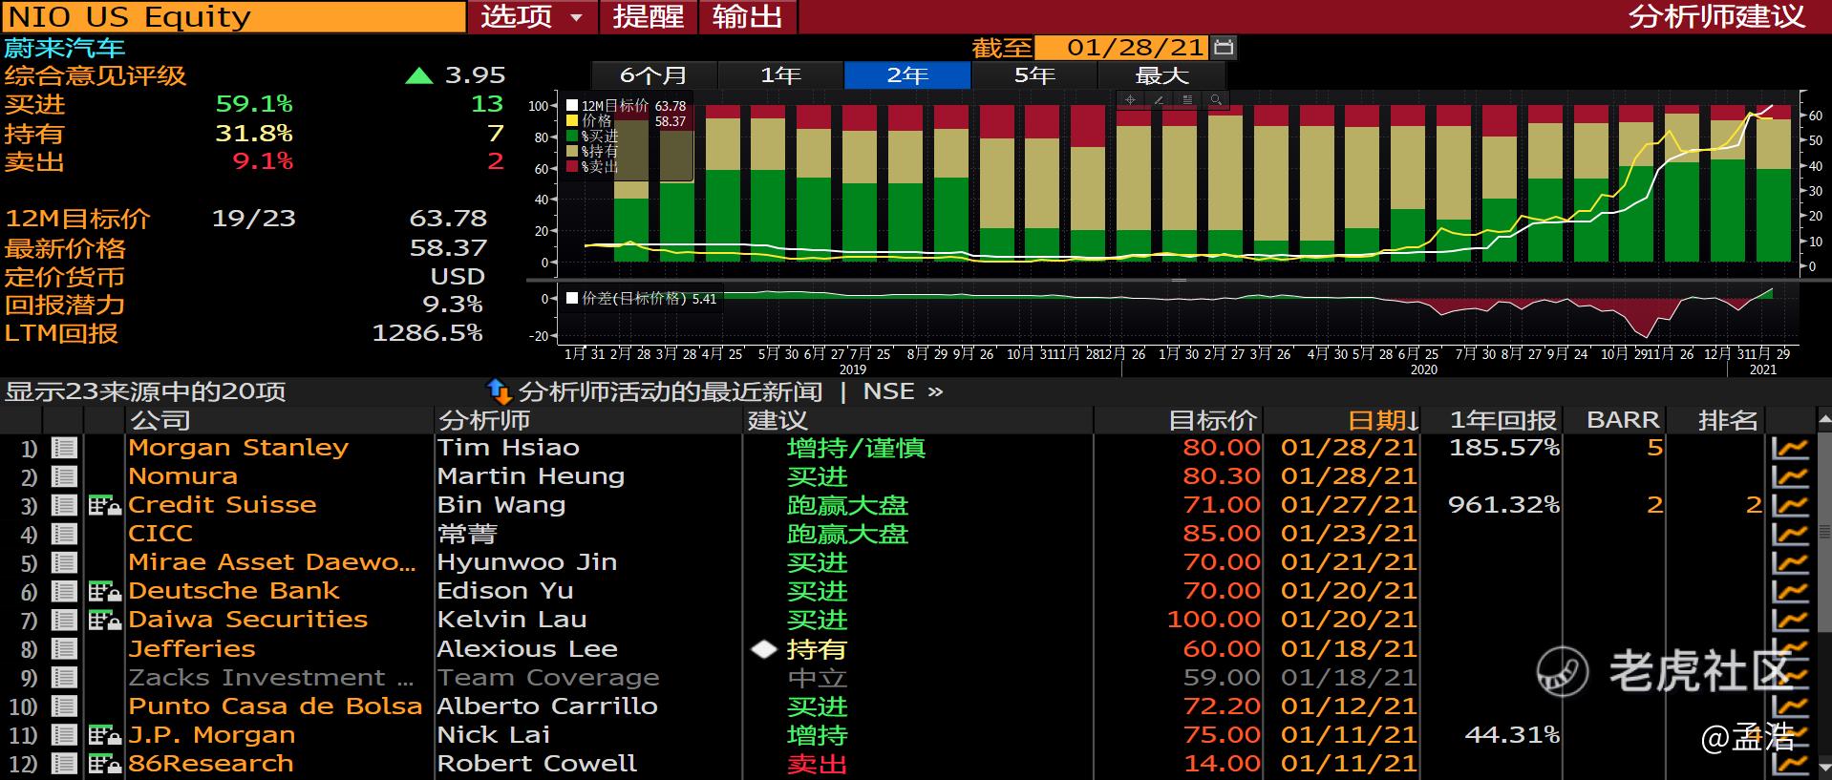Sort by the 1年回报 column header
The height and width of the screenshot is (780, 1832).
coord(1503,420)
